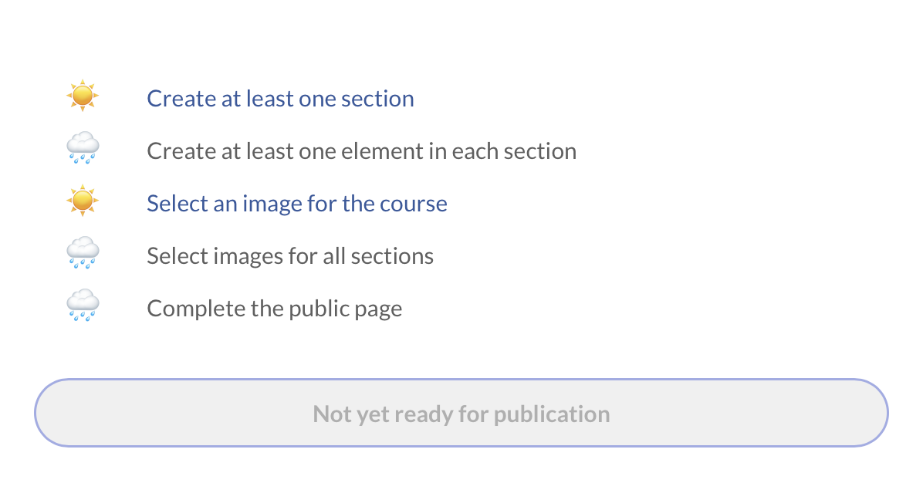The width and height of the screenshot is (923, 483).
Task: Click 'Create at least one element in each section'
Action: coord(361,151)
